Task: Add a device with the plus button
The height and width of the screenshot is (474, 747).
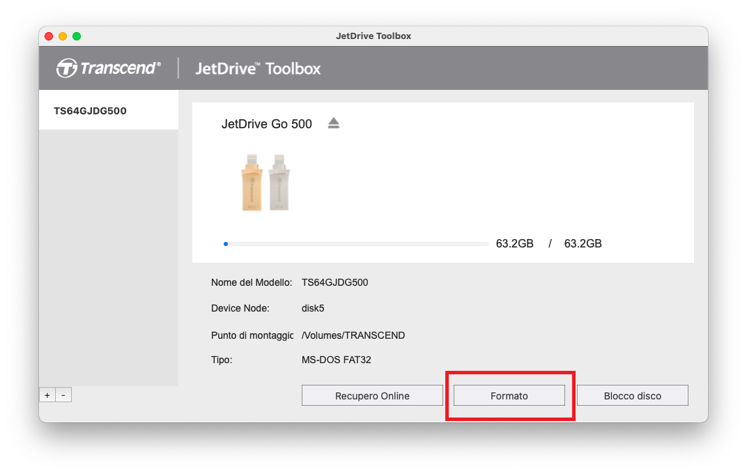Action: point(47,395)
